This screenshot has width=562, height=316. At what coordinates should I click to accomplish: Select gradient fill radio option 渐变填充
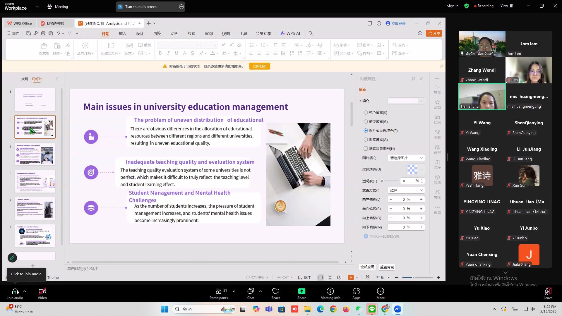(x=366, y=122)
